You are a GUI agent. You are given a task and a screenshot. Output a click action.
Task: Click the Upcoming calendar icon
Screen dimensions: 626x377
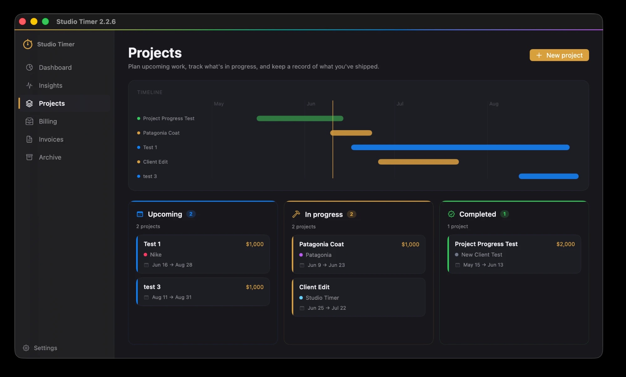point(140,214)
